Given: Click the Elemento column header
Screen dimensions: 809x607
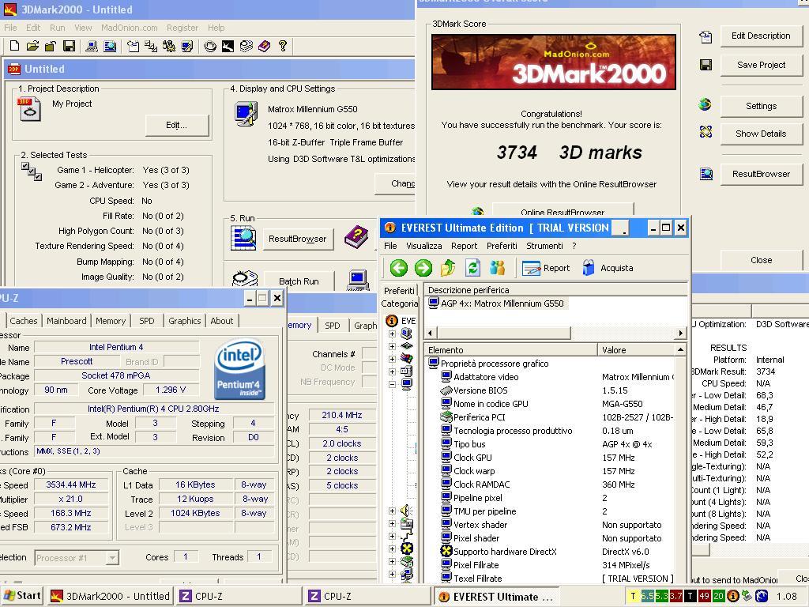Looking at the screenshot, I should coord(511,350).
